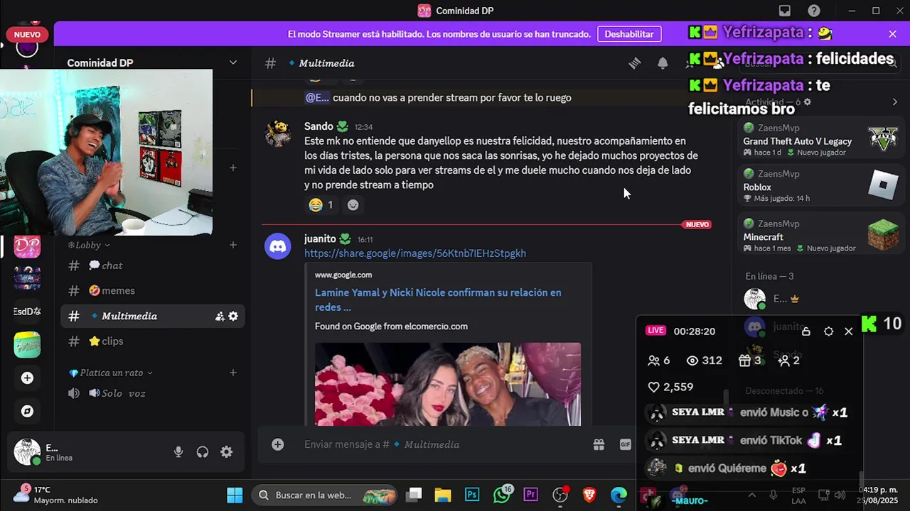
Task: Add a reaction to Sando's message
Action: click(353, 205)
